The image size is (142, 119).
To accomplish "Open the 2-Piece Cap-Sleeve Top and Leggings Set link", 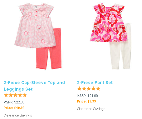I will 34,86.
